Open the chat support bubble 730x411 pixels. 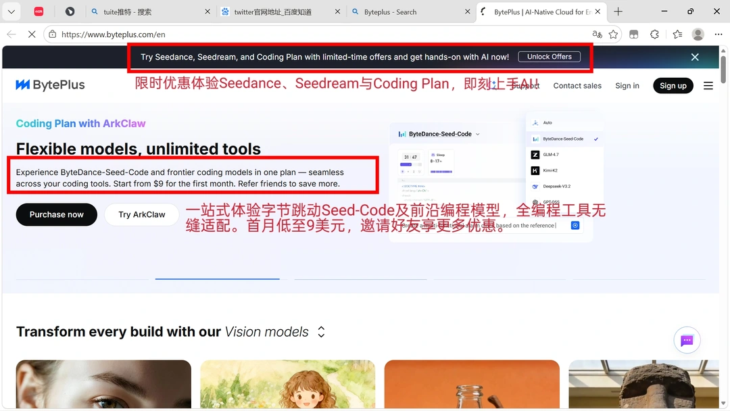click(687, 340)
